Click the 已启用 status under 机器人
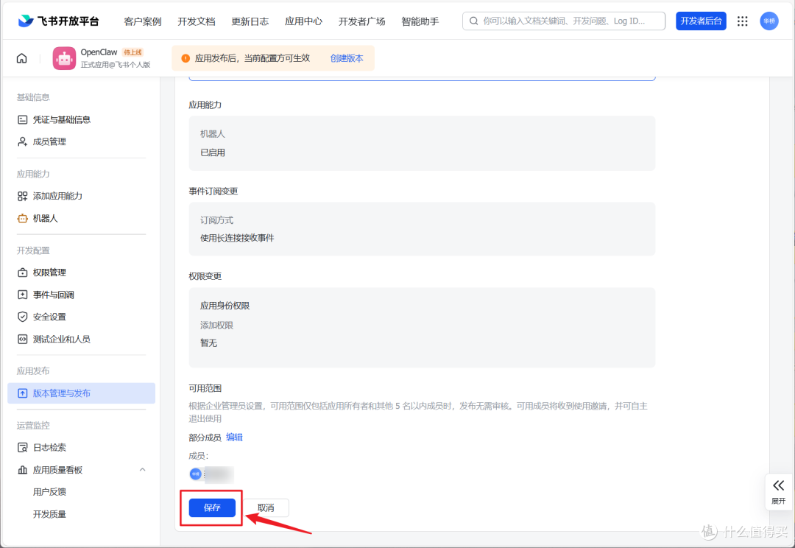The image size is (795, 548). pyautogui.click(x=213, y=152)
